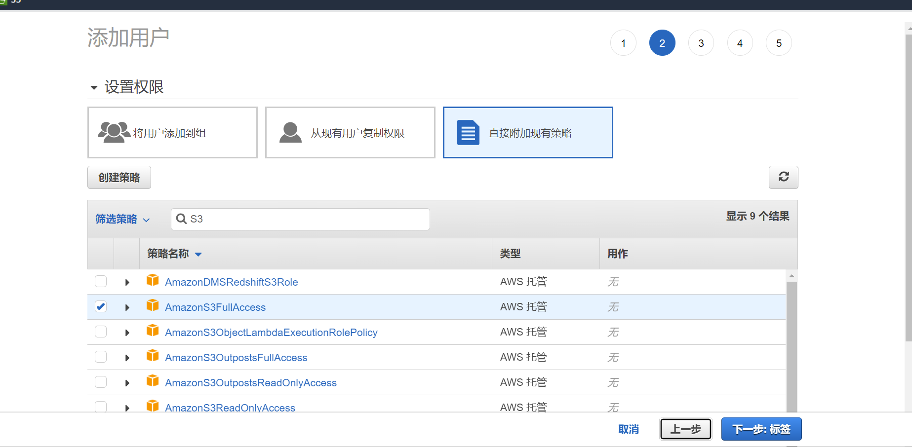Select wizard step 2 circle
The image size is (912, 447).
pyautogui.click(x=662, y=43)
